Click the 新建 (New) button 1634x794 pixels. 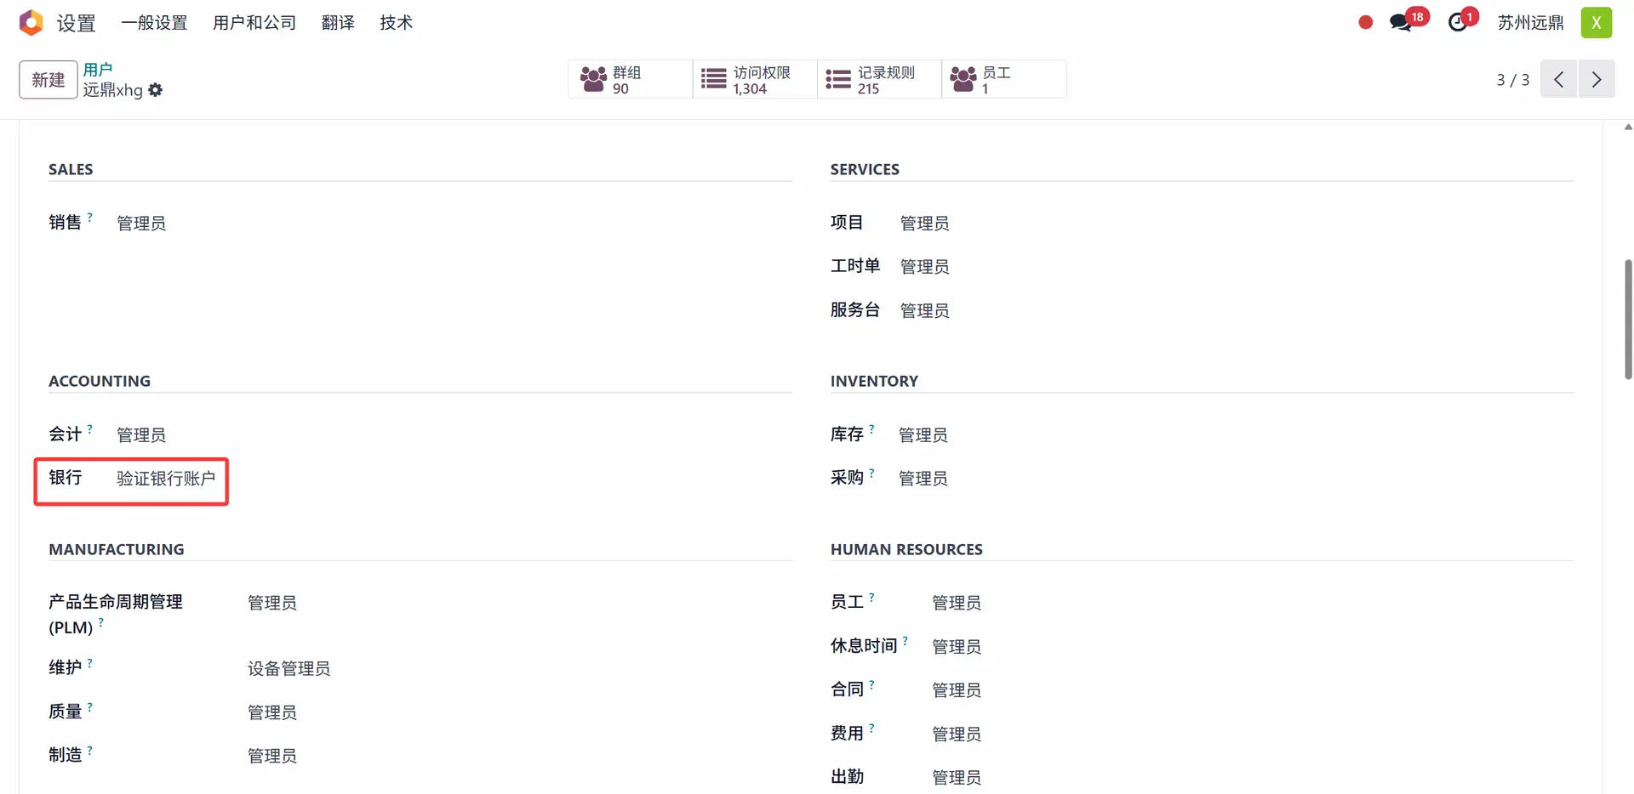click(x=49, y=80)
